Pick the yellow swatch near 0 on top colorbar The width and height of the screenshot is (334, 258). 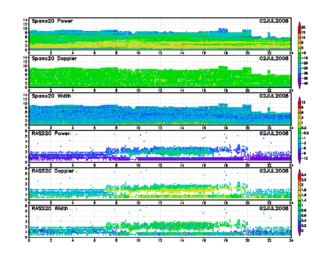coord(300,45)
